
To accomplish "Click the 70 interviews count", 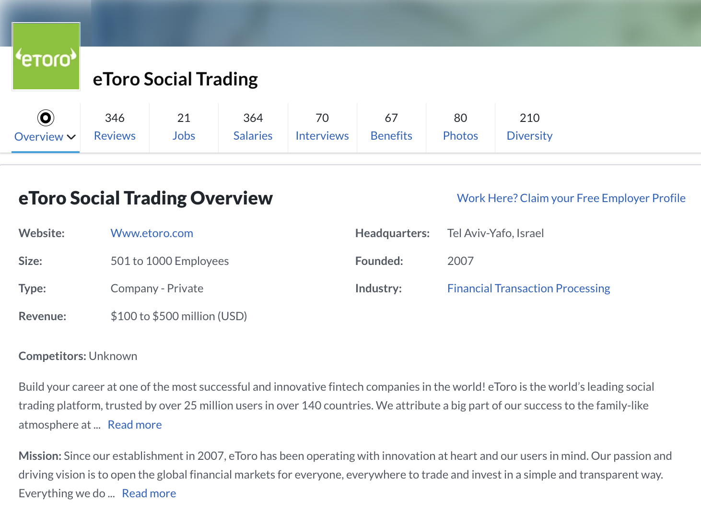I will (x=322, y=118).
